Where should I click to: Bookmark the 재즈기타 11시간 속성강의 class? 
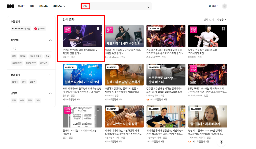(x=140, y=29)
